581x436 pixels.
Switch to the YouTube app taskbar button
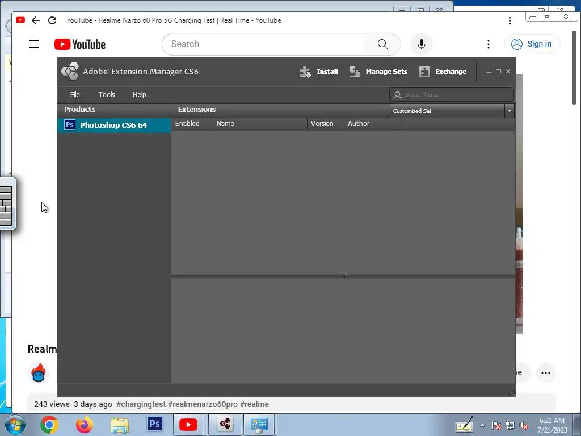(188, 425)
